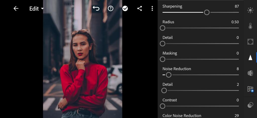Image resolution: width=257 pixels, height=118 pixels.
Task: Open the Optics panel via the lens icon
Action: tap(250, 73)
